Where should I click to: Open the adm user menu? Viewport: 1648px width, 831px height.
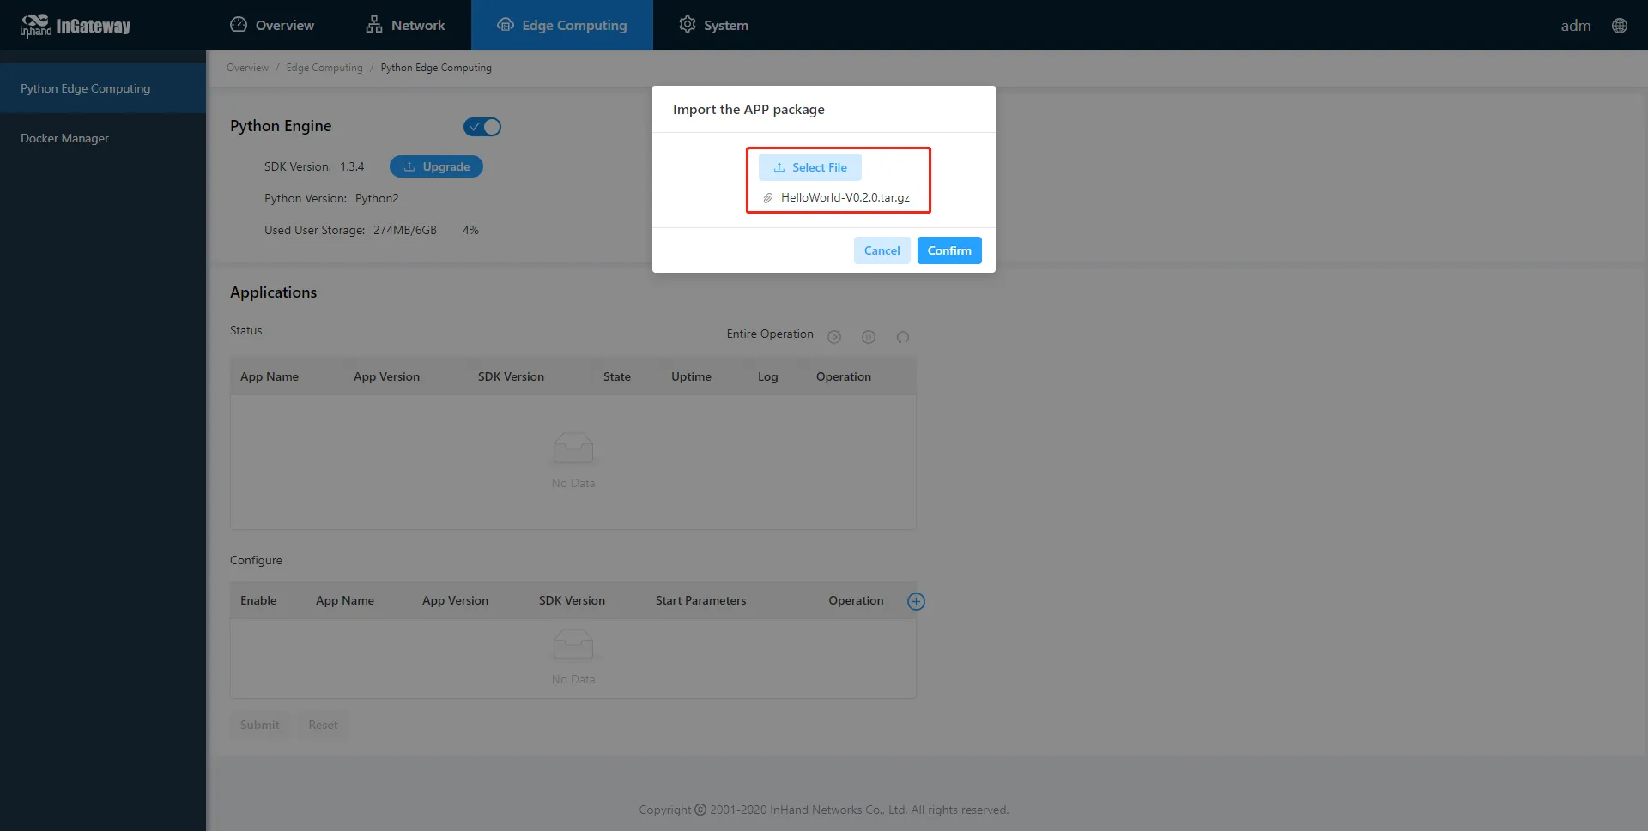(x=1576, y=26)
